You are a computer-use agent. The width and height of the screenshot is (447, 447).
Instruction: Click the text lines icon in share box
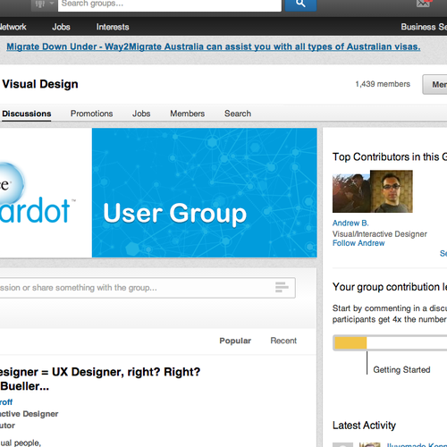tap(282, 287)
